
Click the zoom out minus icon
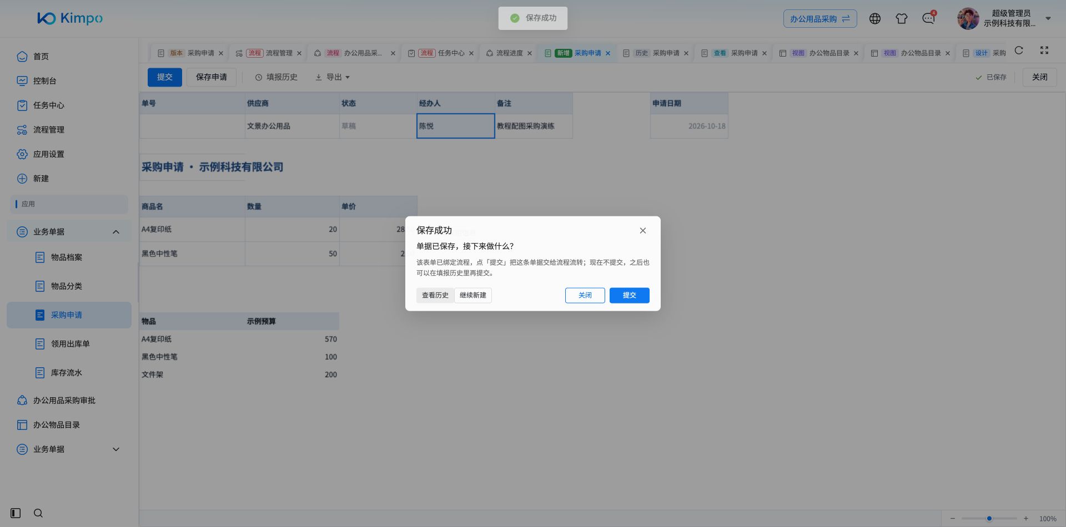953,519
